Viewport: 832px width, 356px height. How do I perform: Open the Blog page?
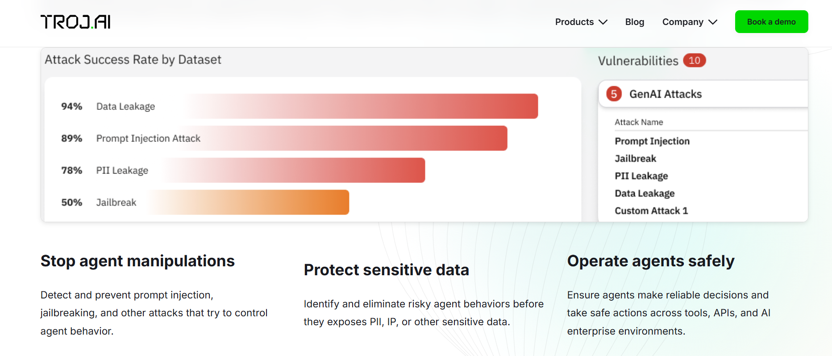coord(634,22)
